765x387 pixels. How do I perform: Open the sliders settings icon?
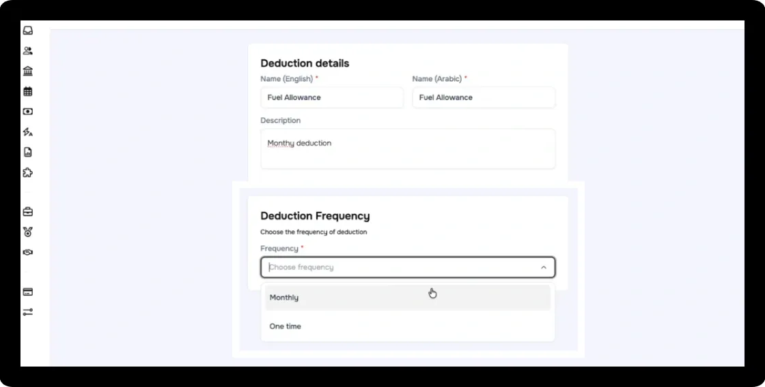coord(28,312)
